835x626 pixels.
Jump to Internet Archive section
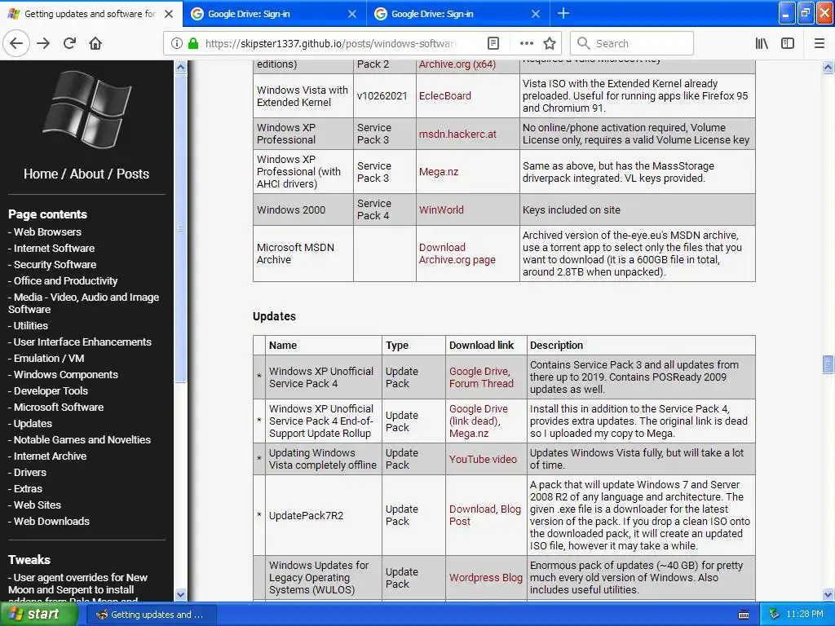click(50, 456)
